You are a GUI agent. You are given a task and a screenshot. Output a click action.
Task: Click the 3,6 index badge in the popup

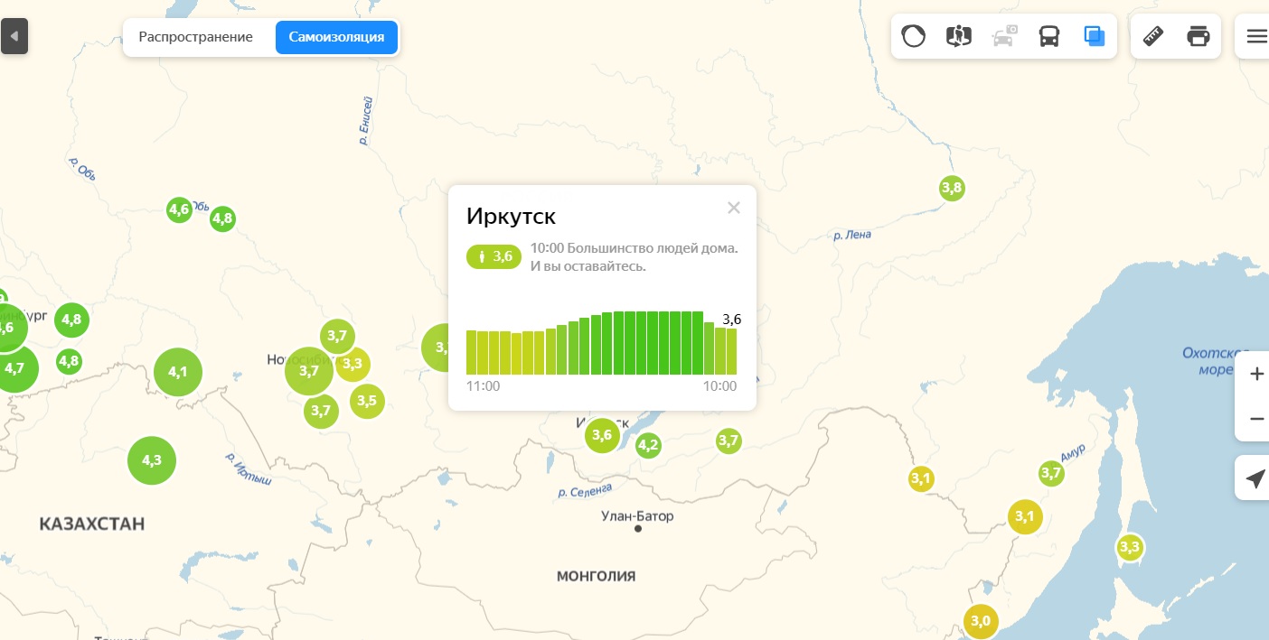pyautogui.click(x=493, y=256)
